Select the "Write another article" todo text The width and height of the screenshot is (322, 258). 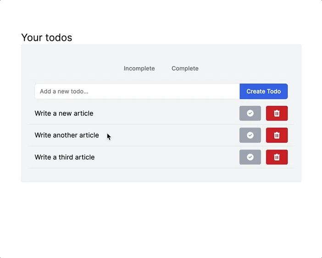pos(67,135)
